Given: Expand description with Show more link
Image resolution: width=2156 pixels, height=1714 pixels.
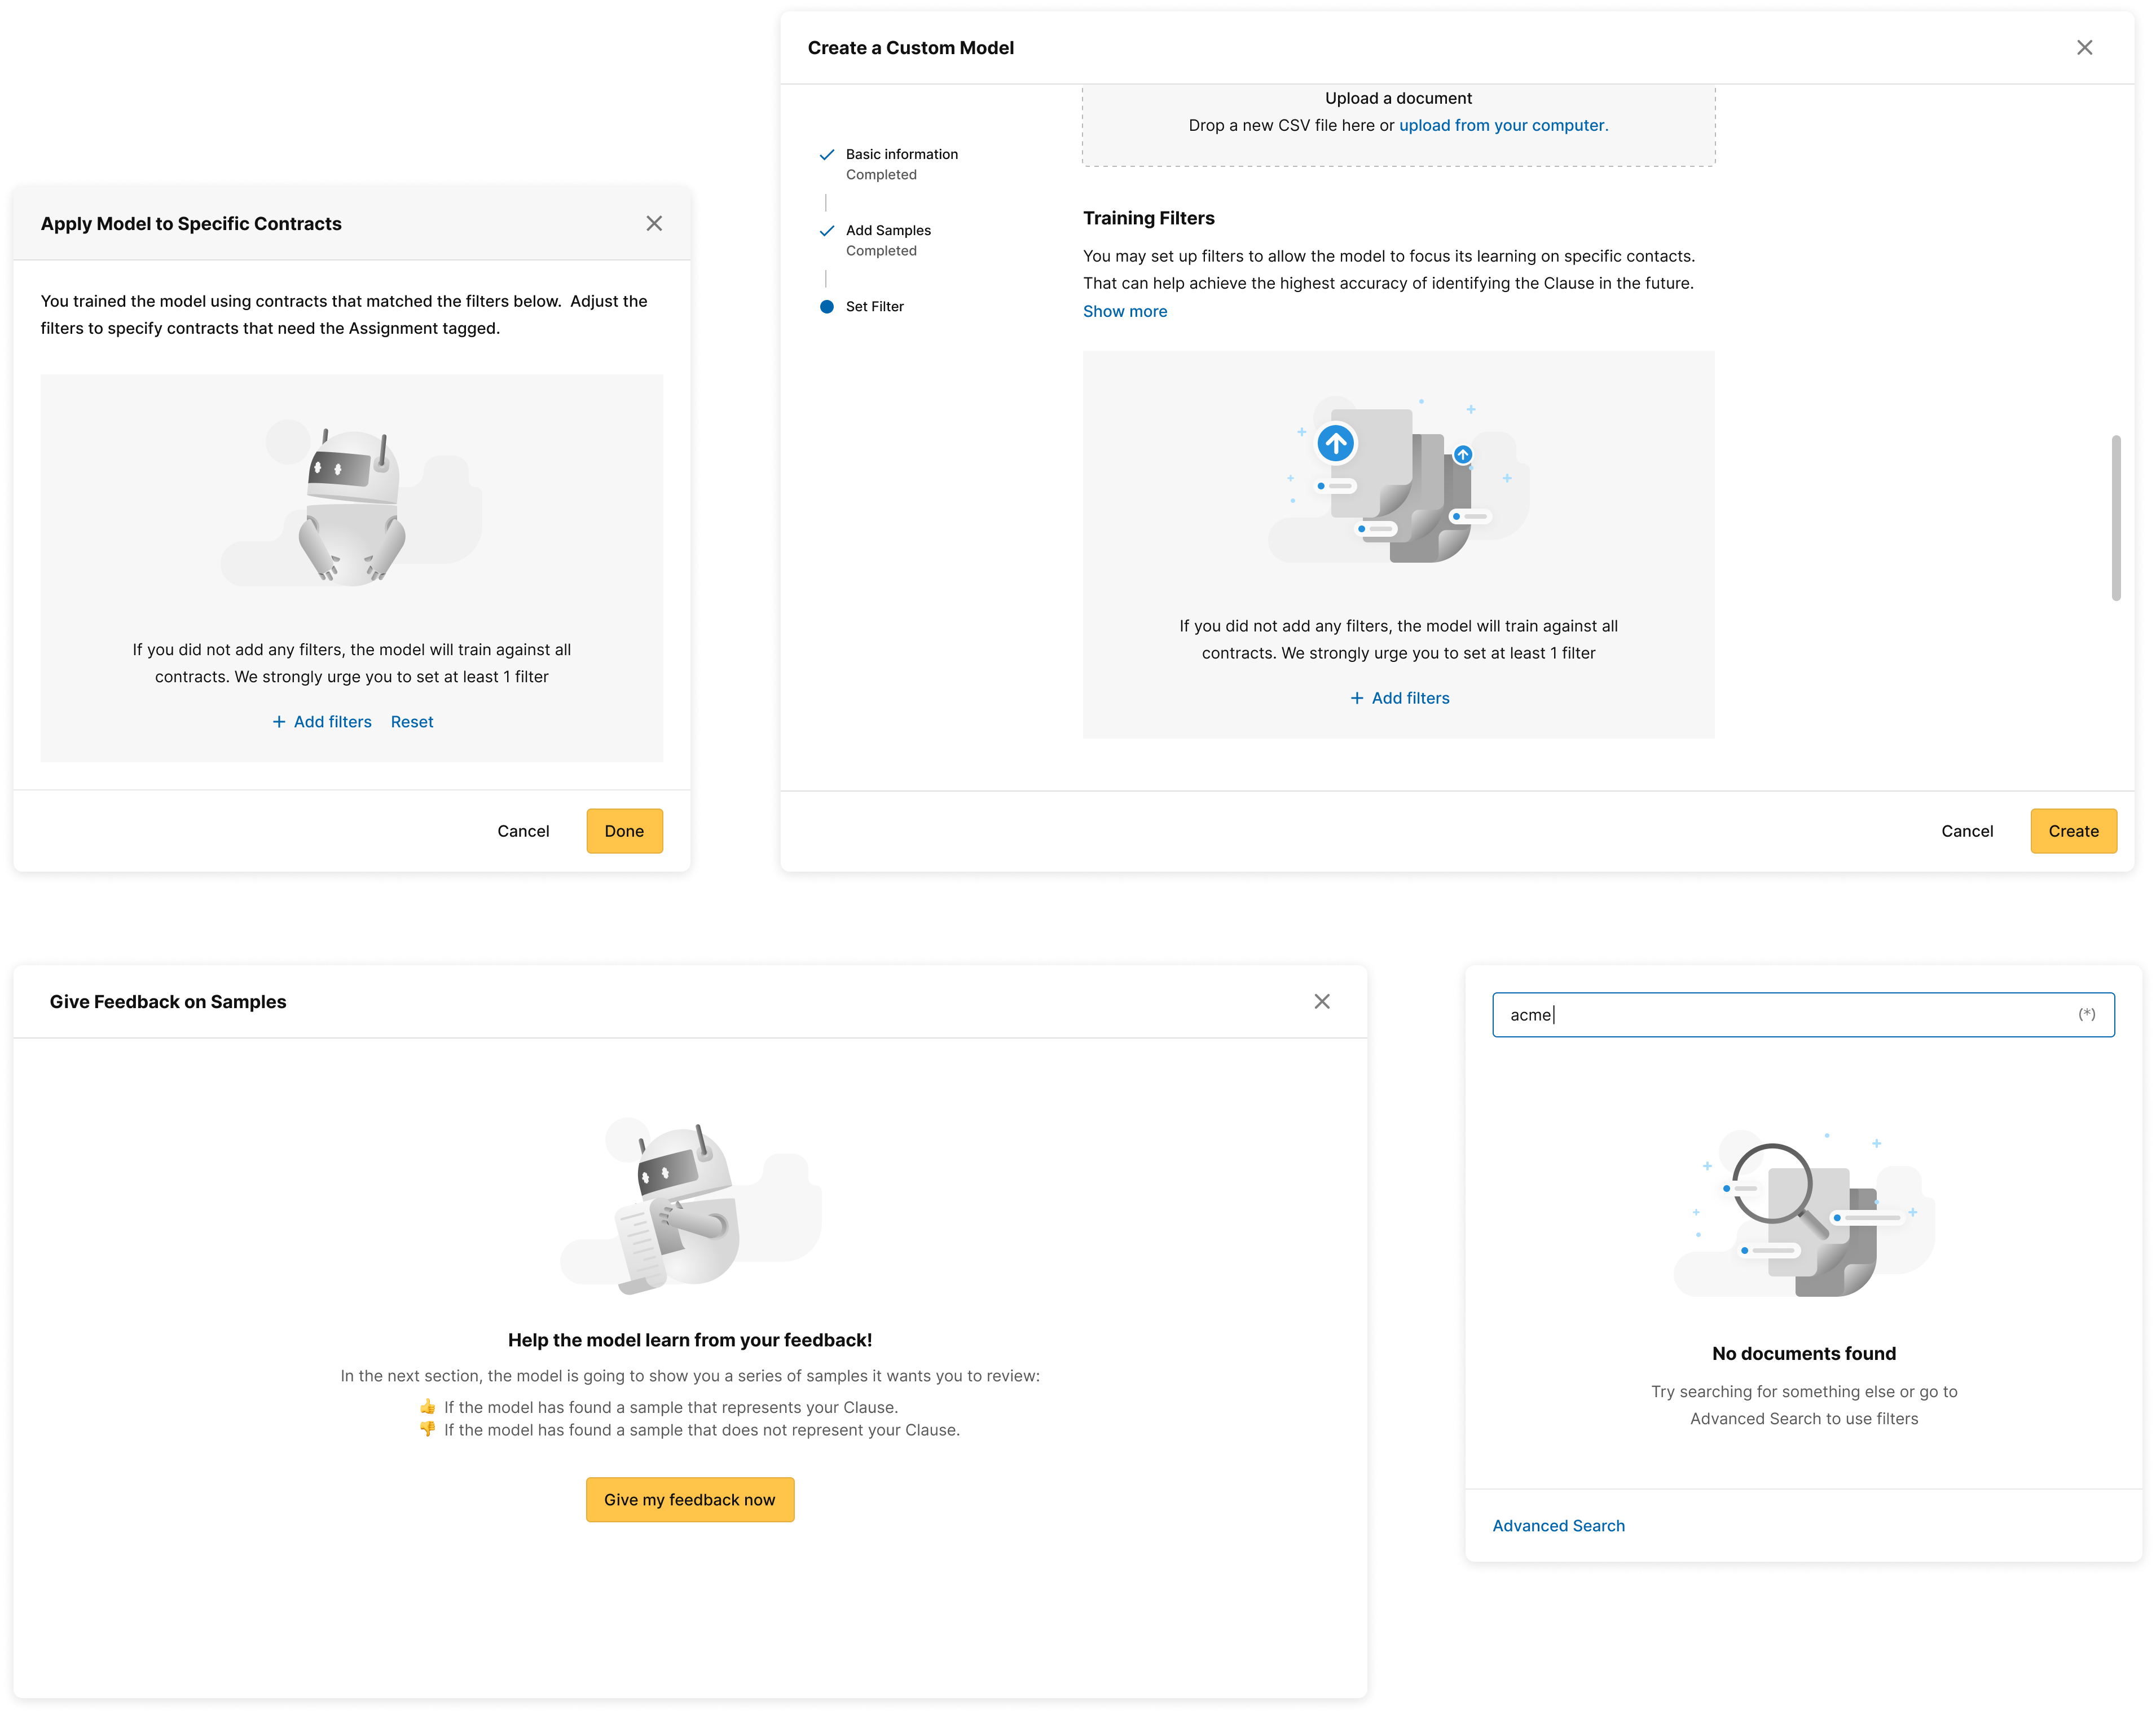Looking at the screenshot, I should point(1125,311).
